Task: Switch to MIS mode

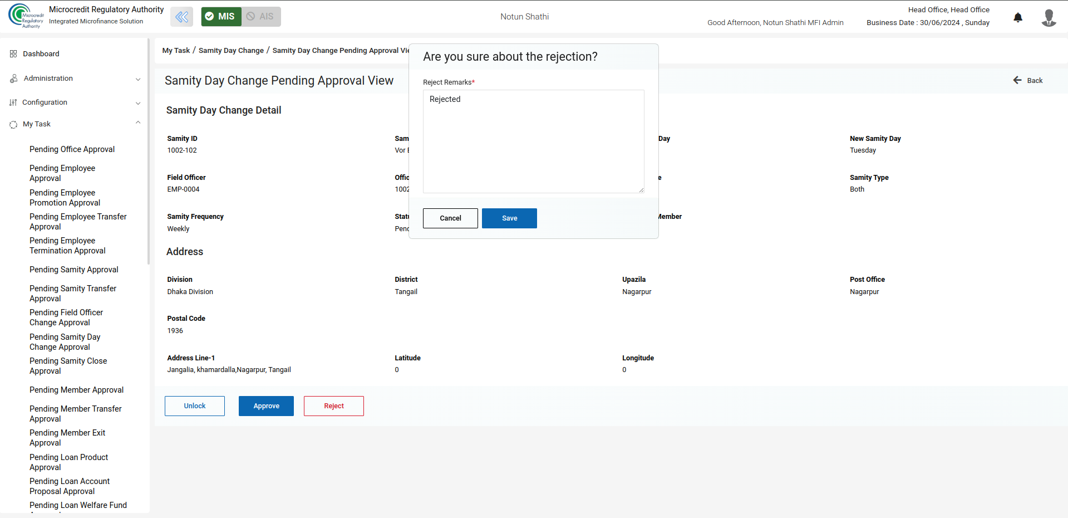Action: [221, 17]
